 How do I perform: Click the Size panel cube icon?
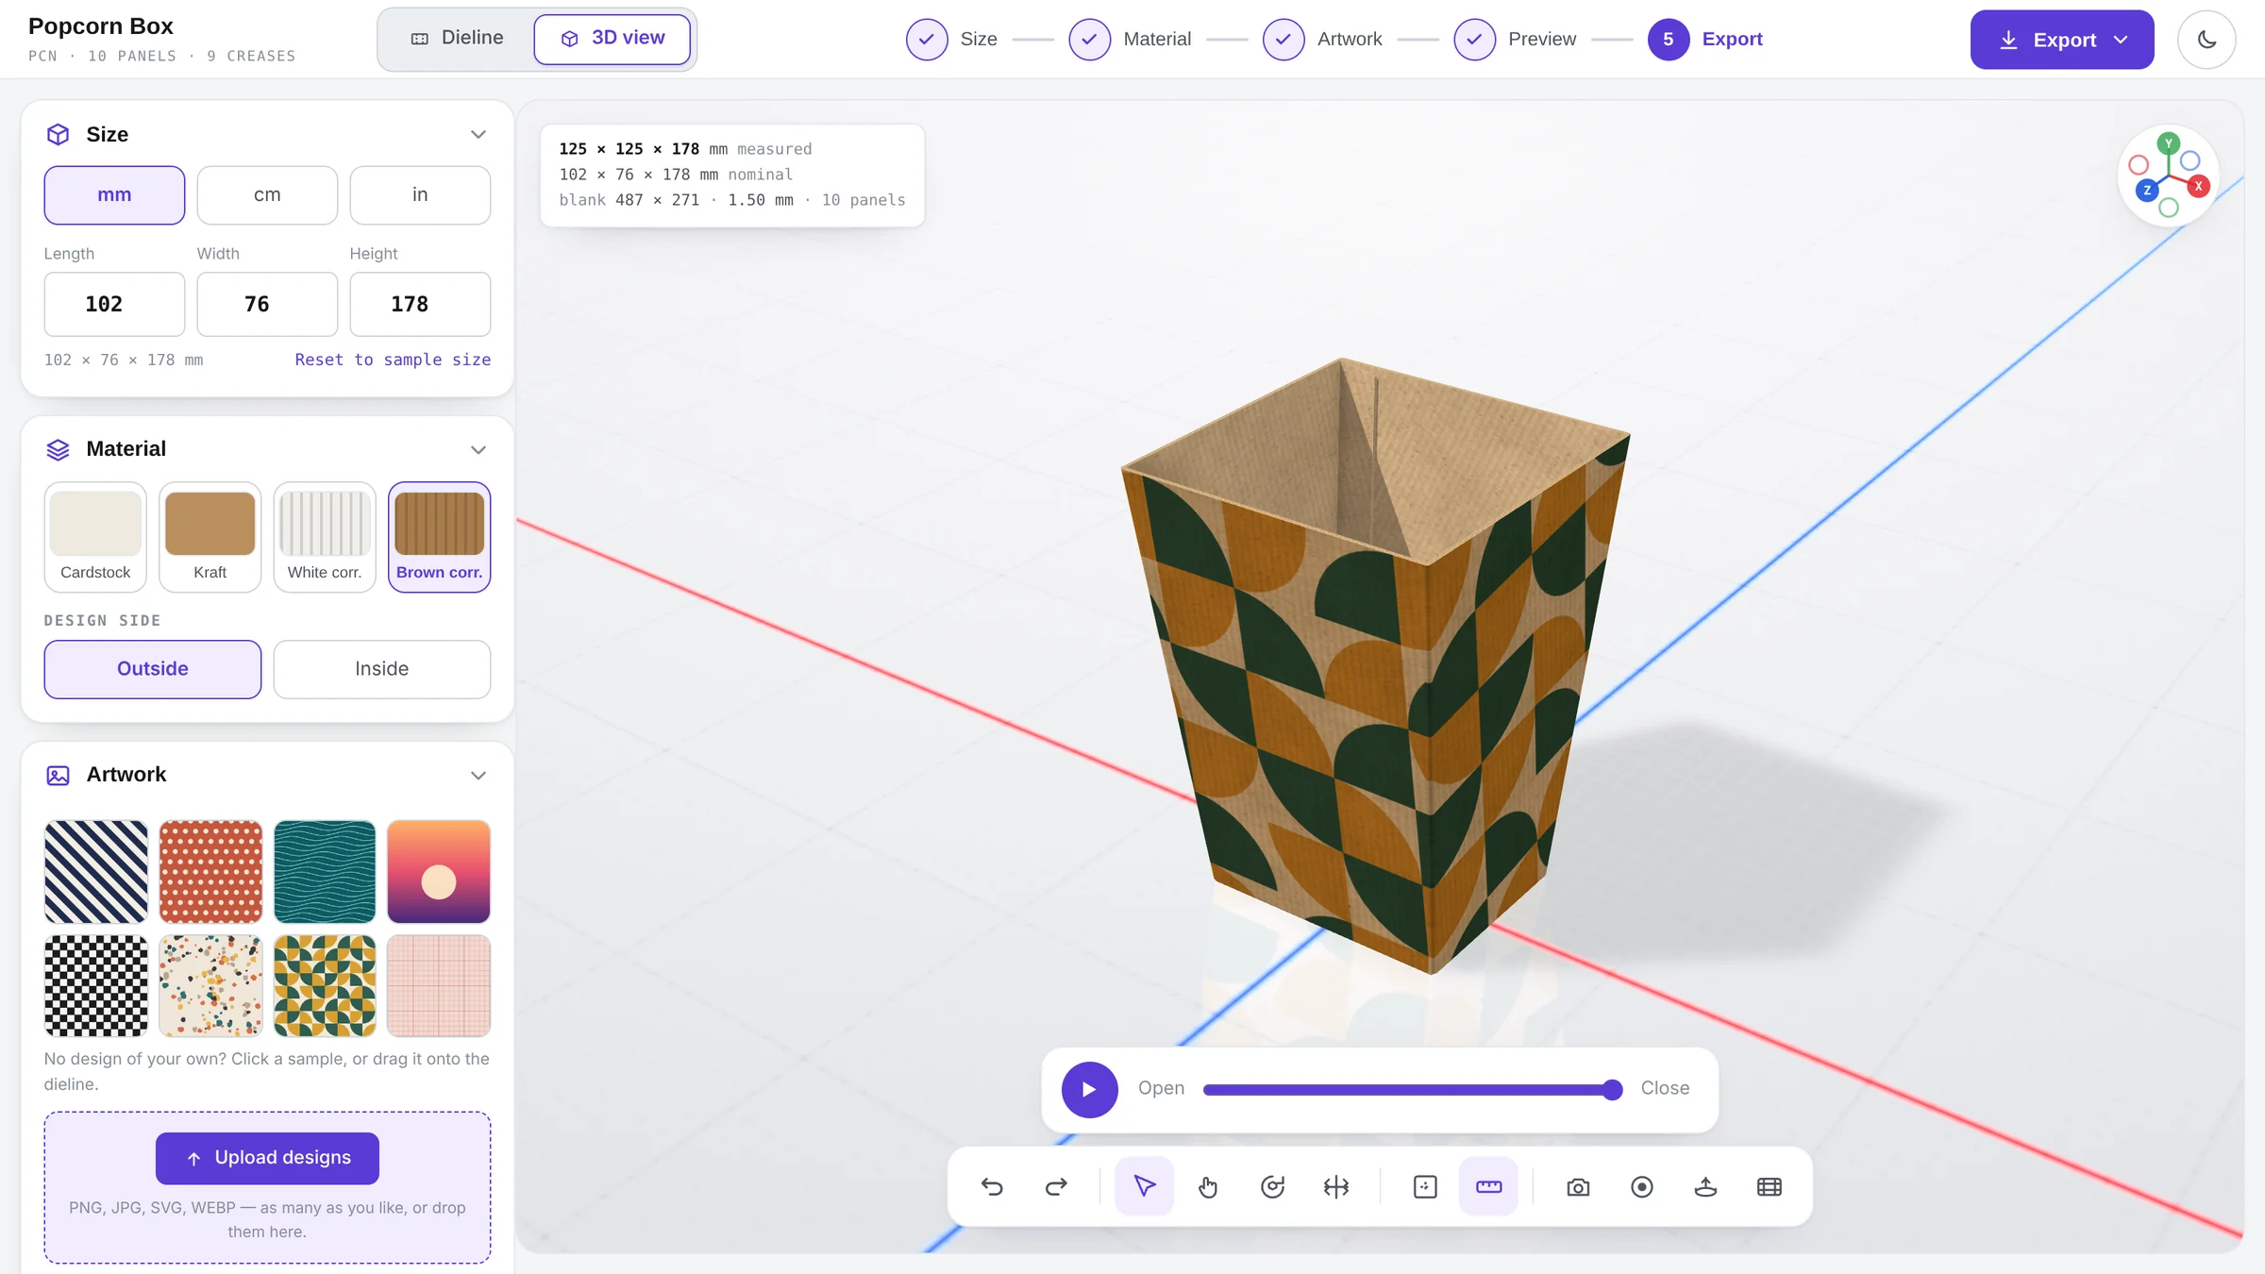59,135
